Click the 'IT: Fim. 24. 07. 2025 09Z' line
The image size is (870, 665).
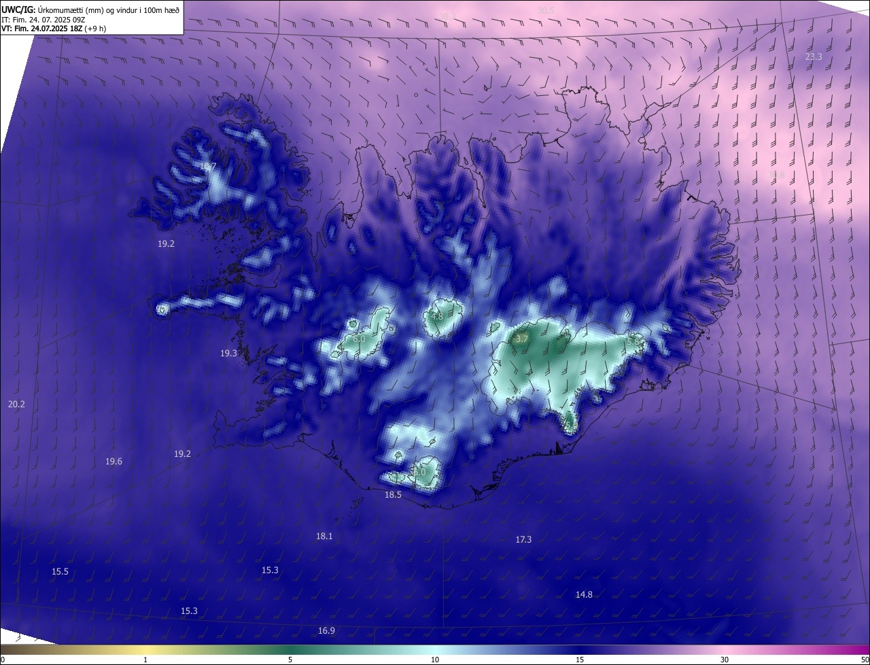(43, 20)
